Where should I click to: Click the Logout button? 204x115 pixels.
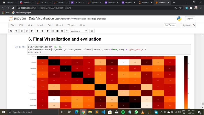(x=190, y=19)
